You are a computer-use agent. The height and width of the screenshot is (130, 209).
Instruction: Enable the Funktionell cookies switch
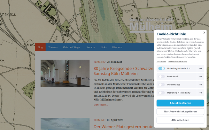click(x=161, y=77)
